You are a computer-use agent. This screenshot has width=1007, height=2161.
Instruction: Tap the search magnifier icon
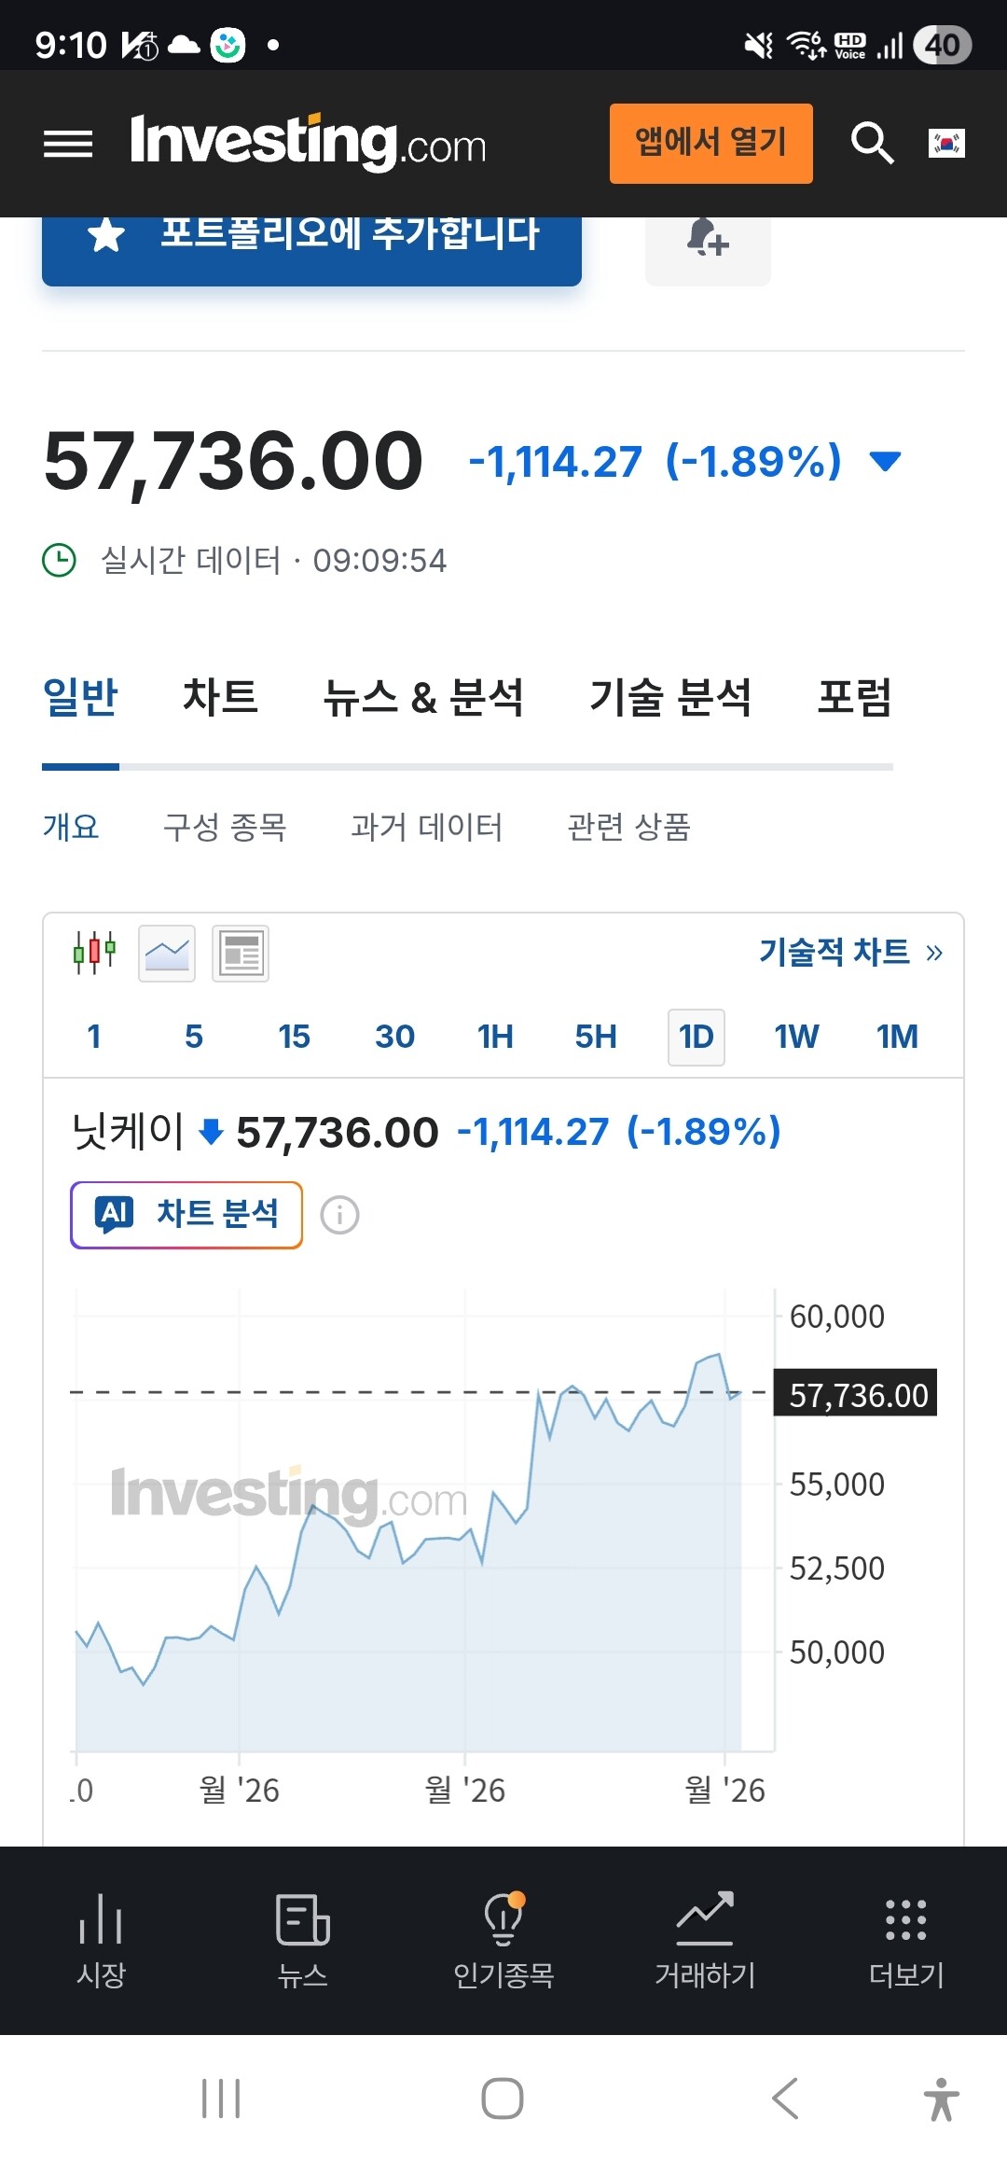point(872,143)
